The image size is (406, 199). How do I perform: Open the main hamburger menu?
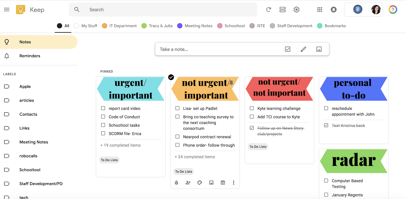click(7, 10)
